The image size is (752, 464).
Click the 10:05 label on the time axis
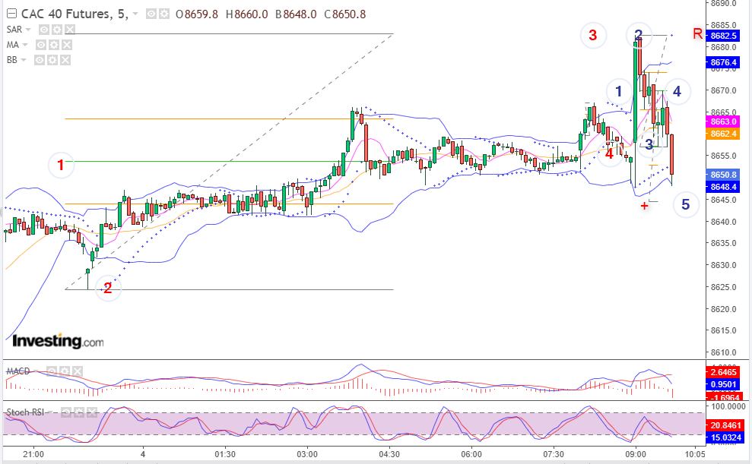[694, 454]
